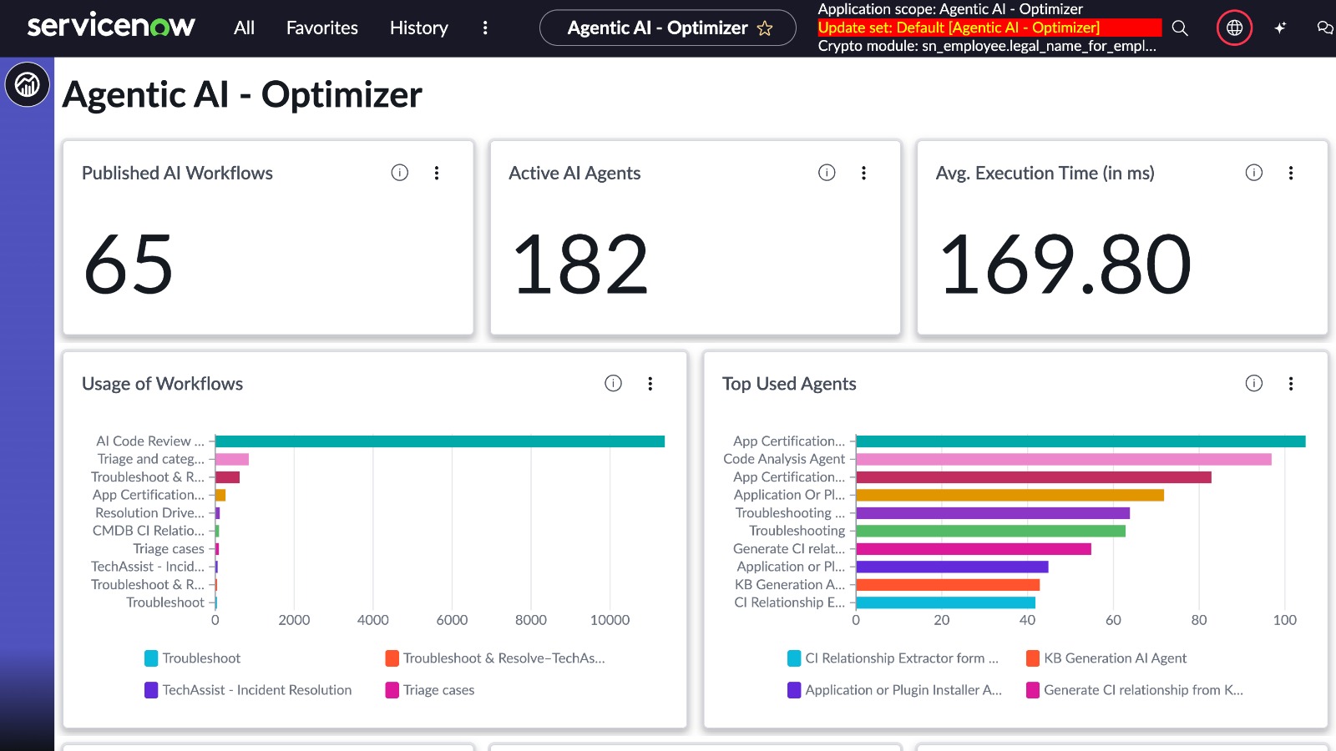The width and height of the screenshot is (1336, 751).
Task: Click the teal AI Code Review bar
Action: click(x=439, y=441)
